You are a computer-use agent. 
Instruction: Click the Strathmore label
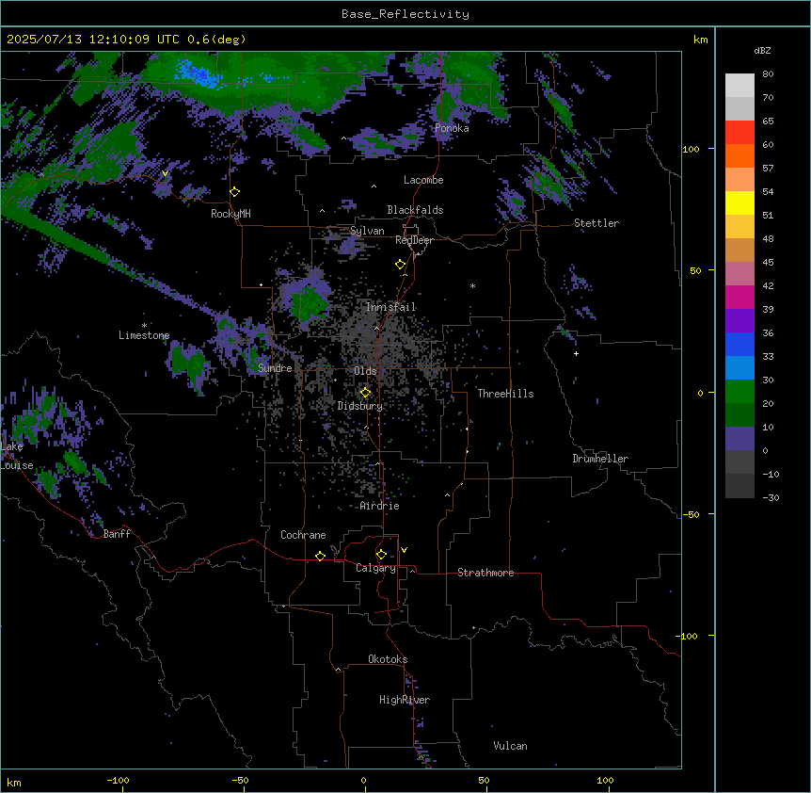[x=485, y=573]
